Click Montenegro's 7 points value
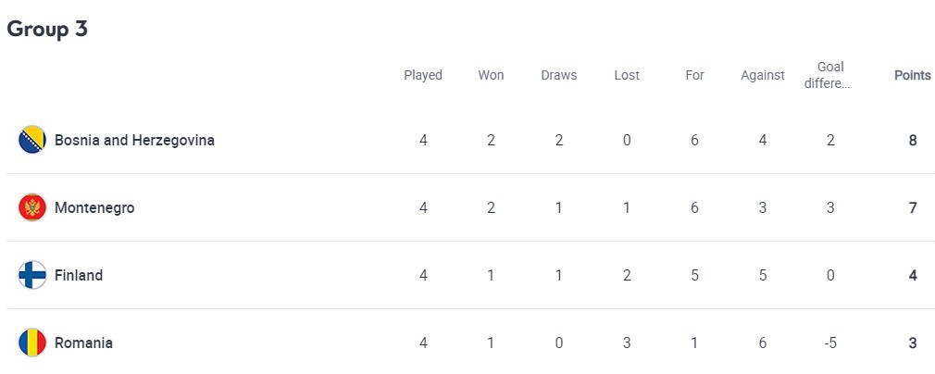Screen dimensions: 935x374 click(913, 208)
